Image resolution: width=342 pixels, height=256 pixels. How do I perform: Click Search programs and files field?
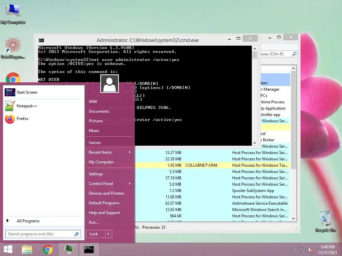(43, 234)
